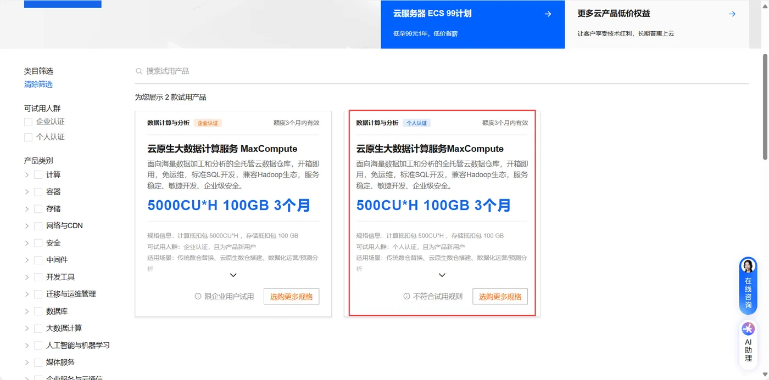Open the AI助理 assistant icon
This screenshot has height=380, width=769.
[x=748, y=329]
